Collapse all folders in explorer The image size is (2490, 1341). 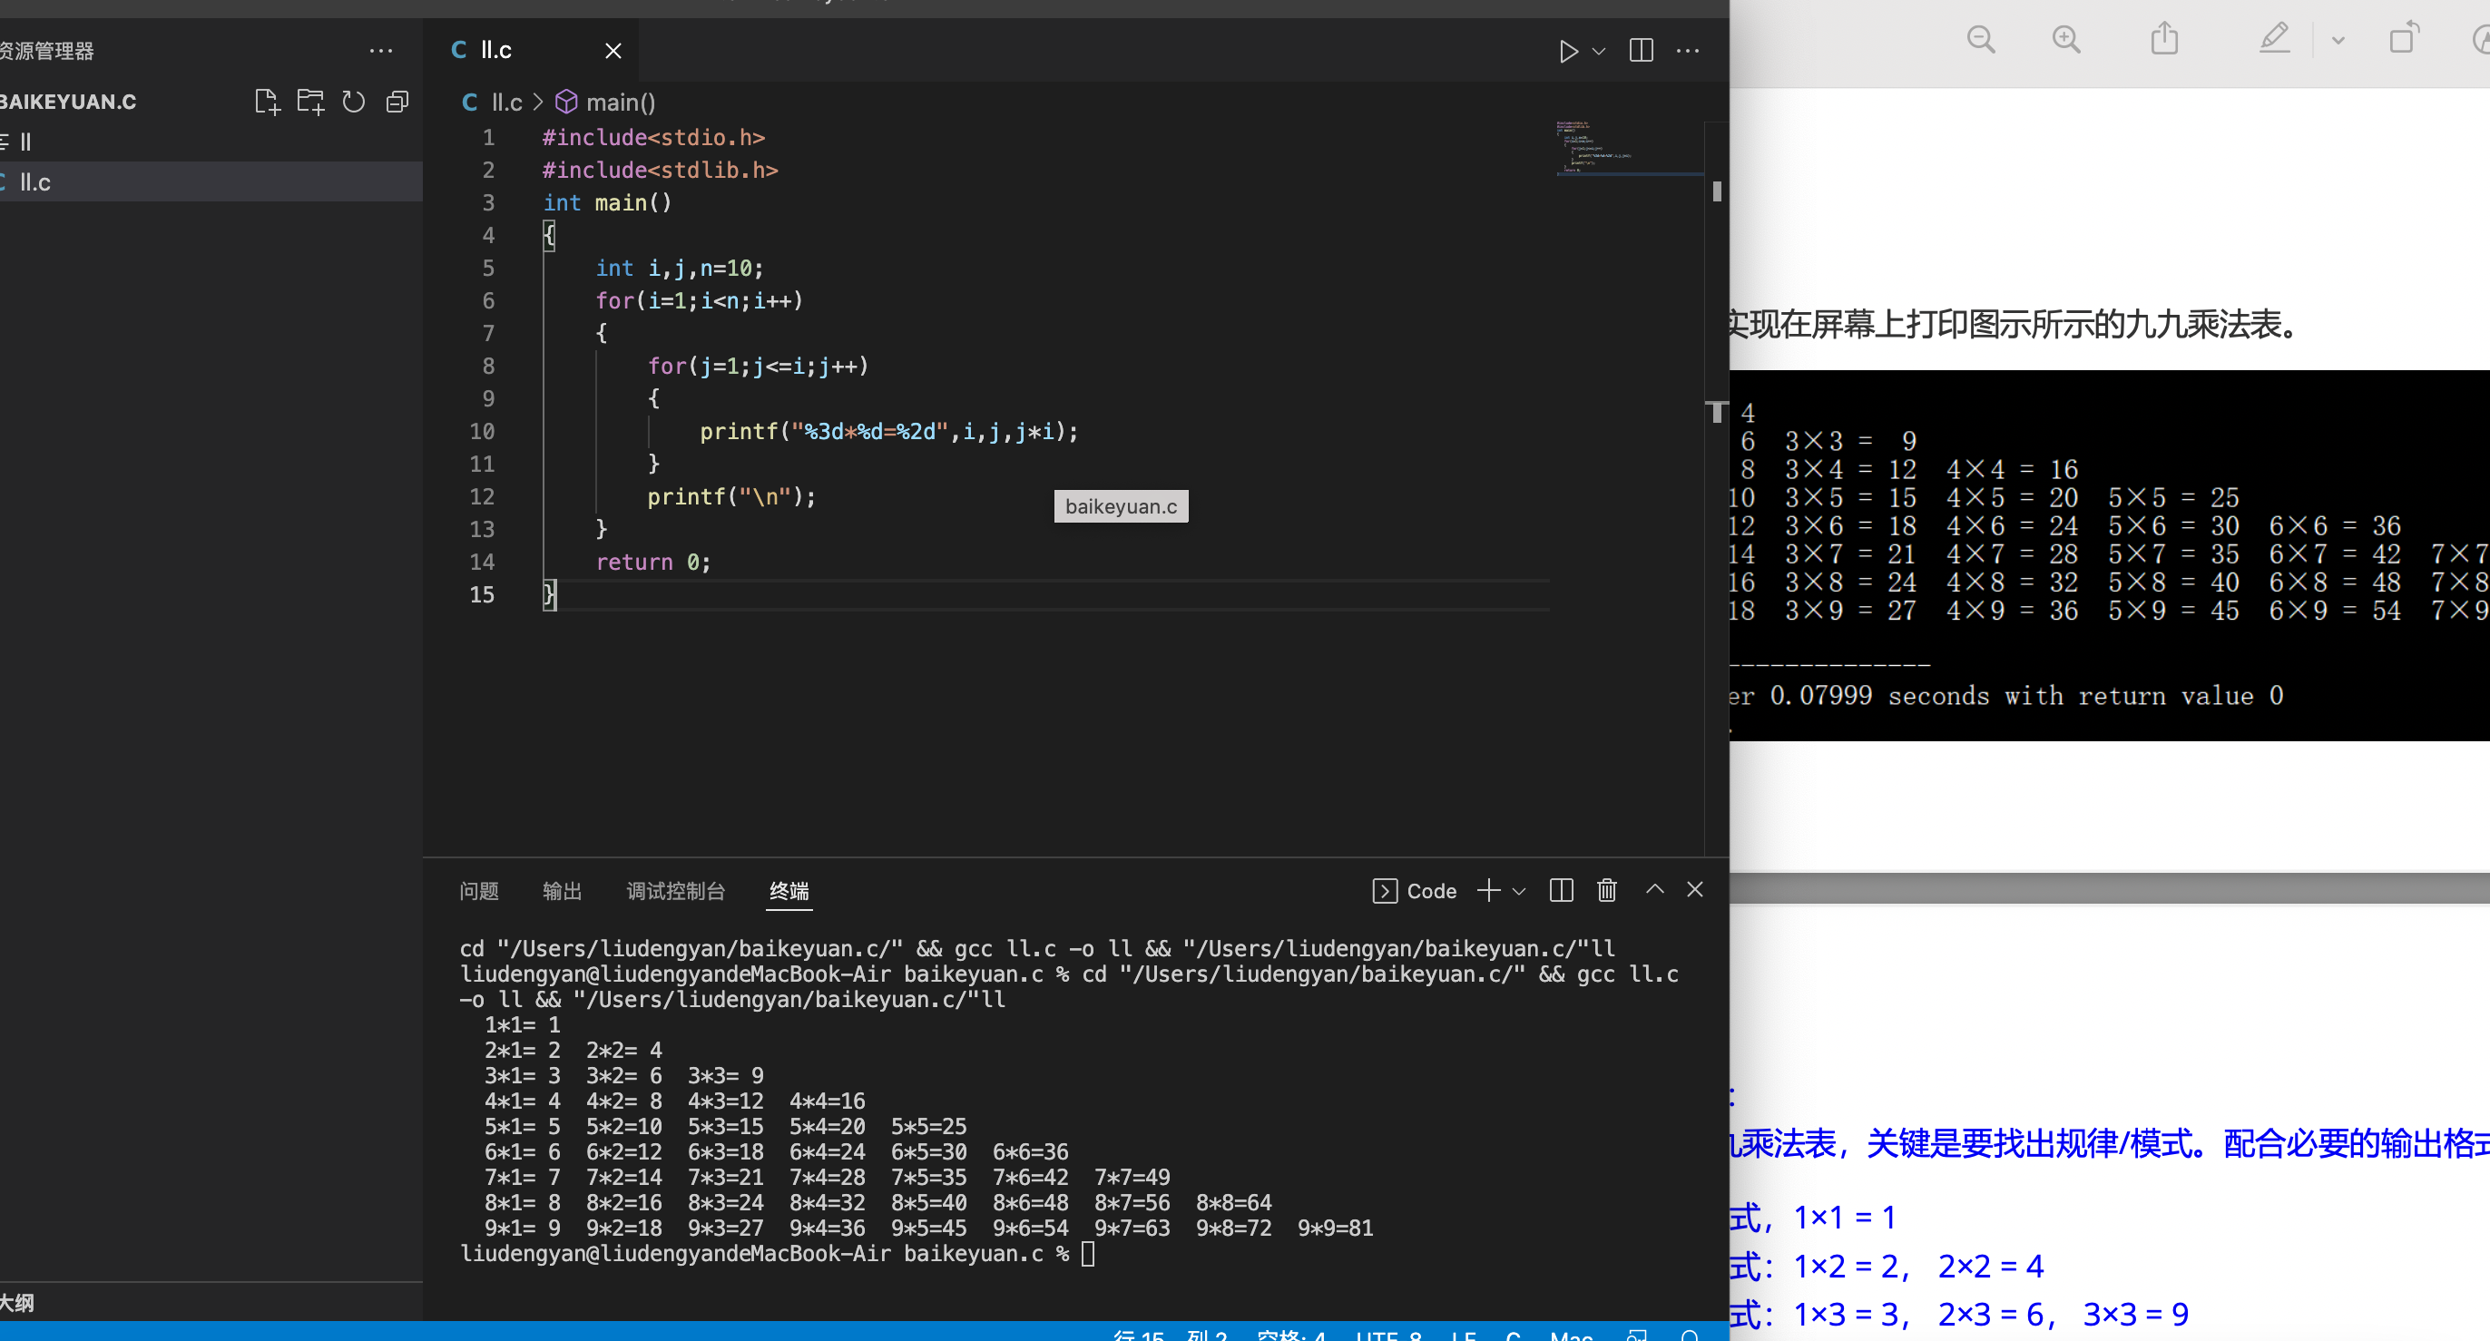pos(397,102)
